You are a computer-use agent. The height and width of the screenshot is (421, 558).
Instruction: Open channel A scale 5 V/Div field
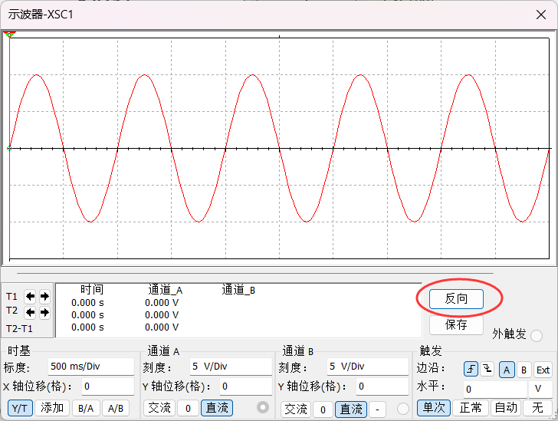[230, 367]
